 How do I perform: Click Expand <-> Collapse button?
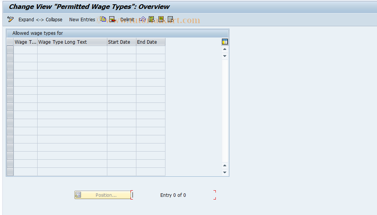pos(40,20)
